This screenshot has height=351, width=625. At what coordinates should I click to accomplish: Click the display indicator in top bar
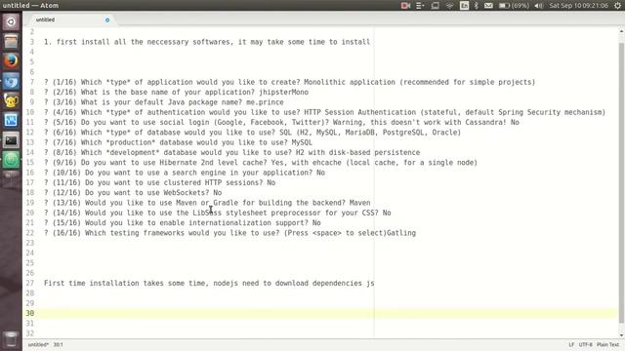pyautogui.click(x=435, y=6)
